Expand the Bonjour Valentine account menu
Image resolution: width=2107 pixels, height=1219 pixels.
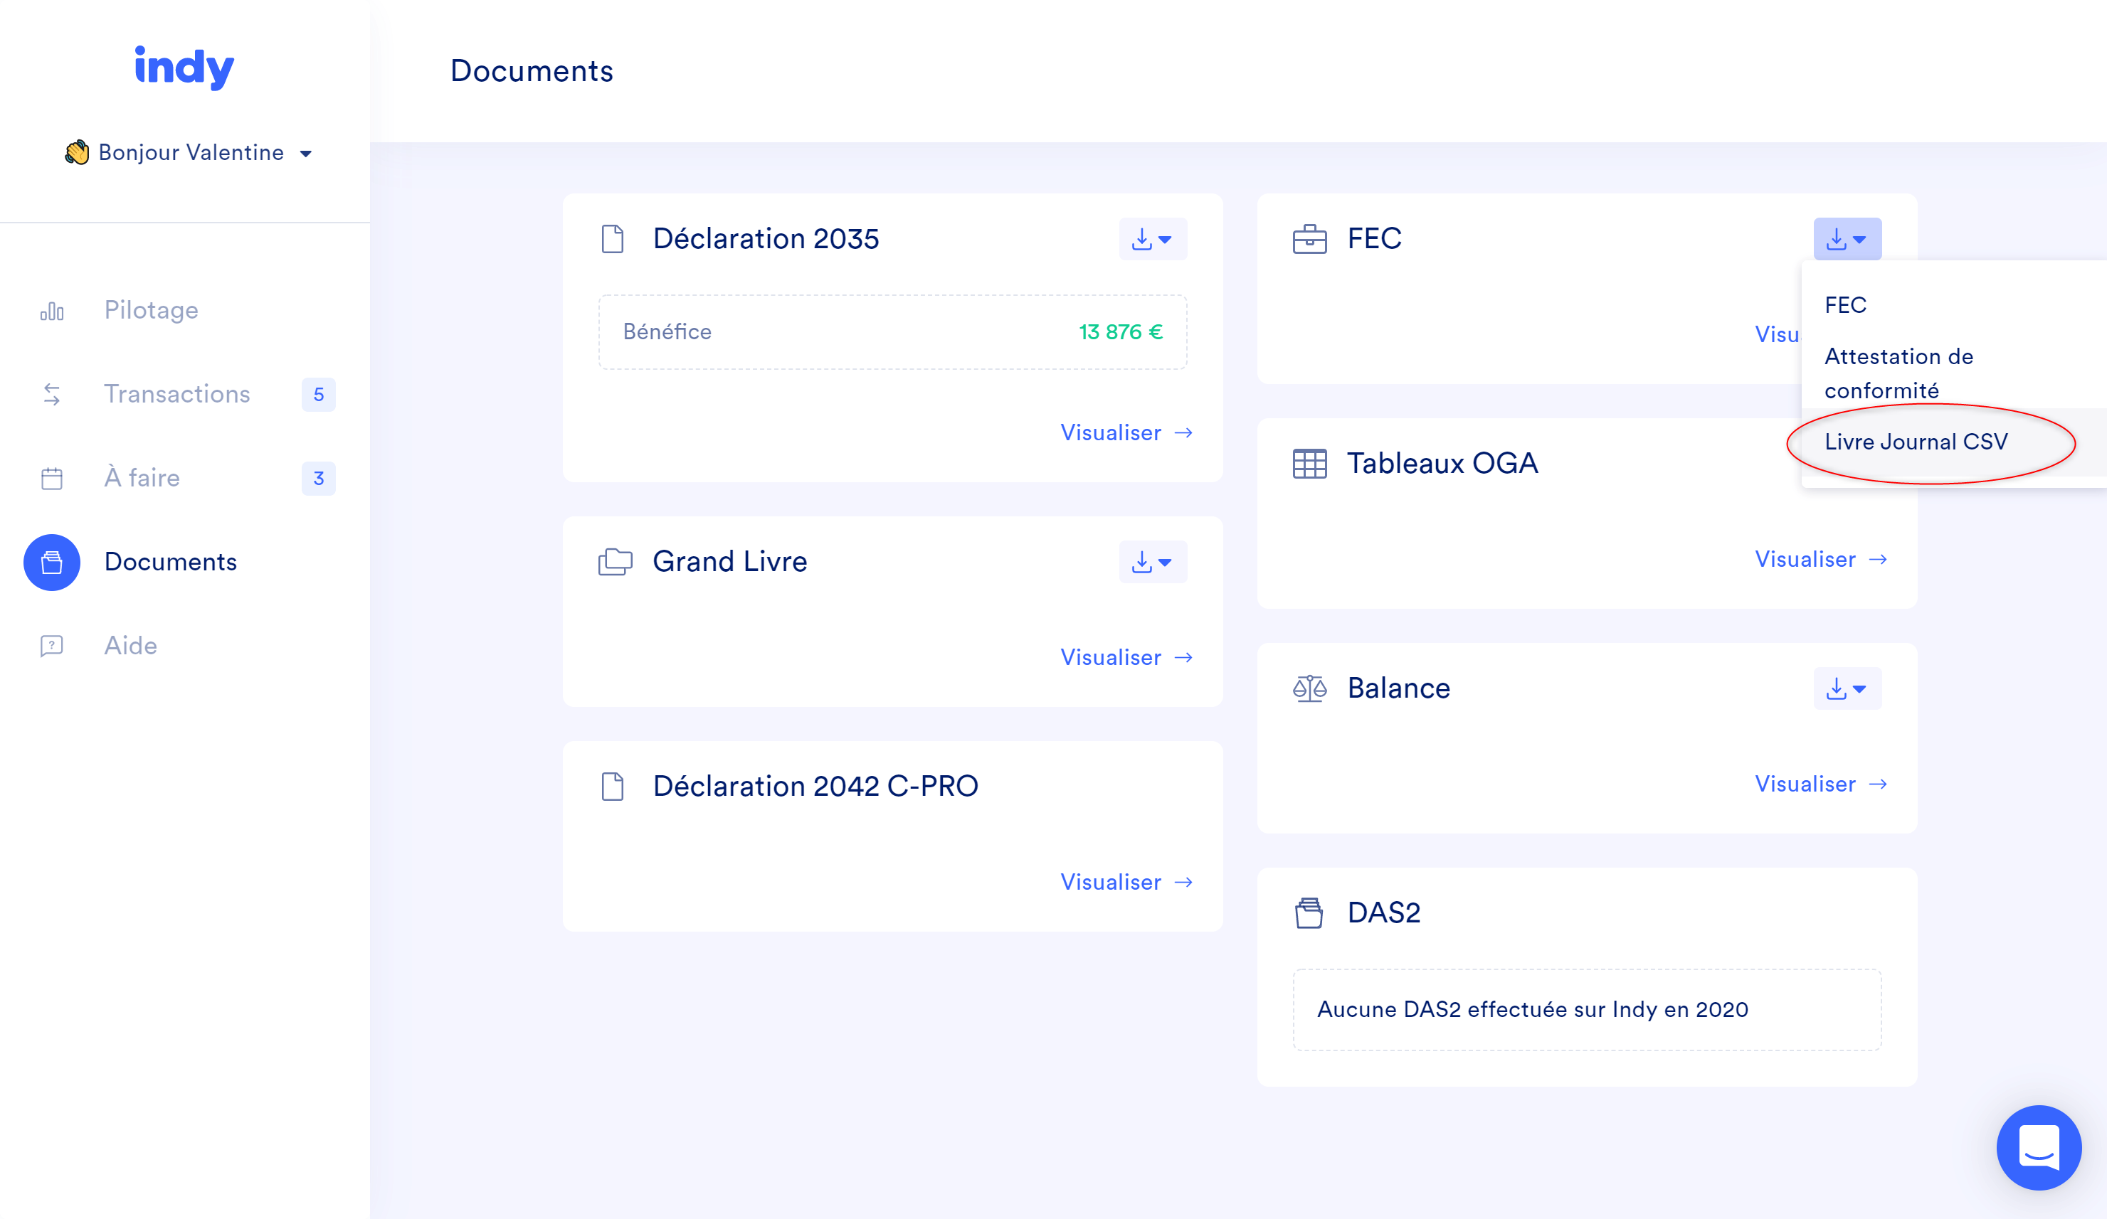(191, 153)
